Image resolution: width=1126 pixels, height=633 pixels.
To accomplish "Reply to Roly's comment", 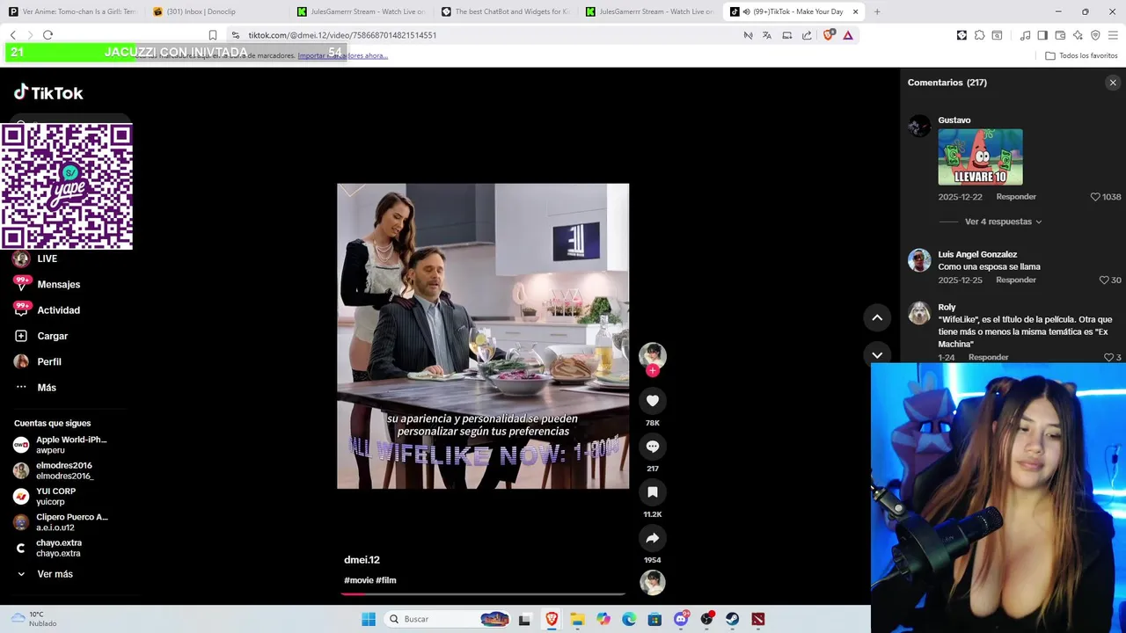I will [988, 358].
